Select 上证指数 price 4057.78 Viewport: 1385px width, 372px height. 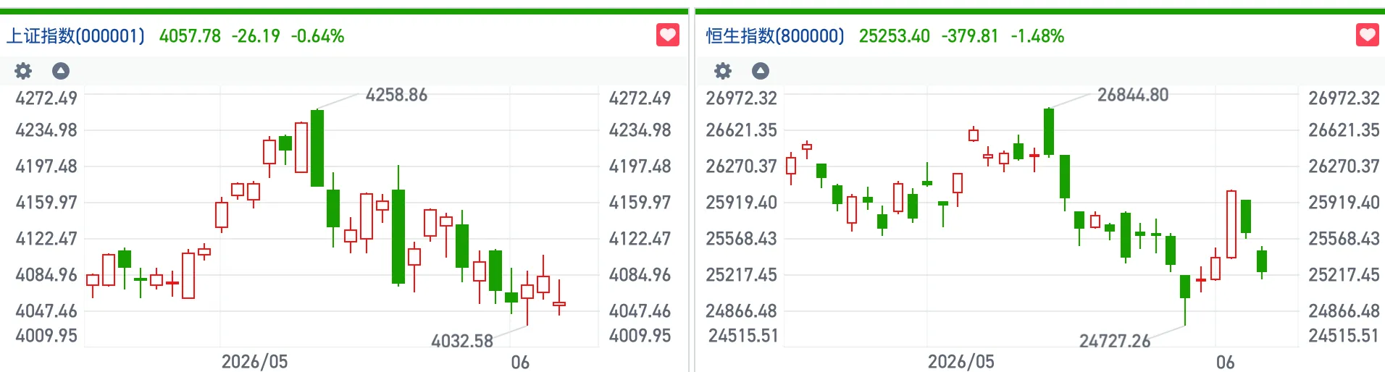[190, 35]
